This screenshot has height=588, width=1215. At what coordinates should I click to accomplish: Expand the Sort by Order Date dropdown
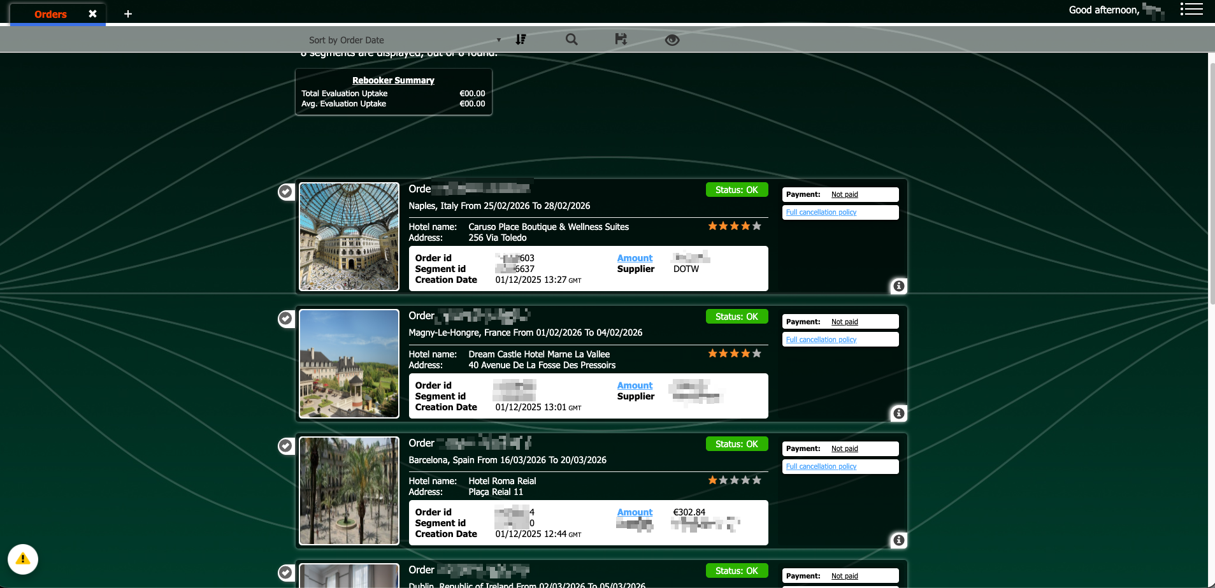point(405,39)
